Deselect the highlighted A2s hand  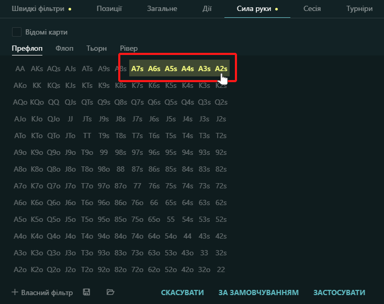221,69
